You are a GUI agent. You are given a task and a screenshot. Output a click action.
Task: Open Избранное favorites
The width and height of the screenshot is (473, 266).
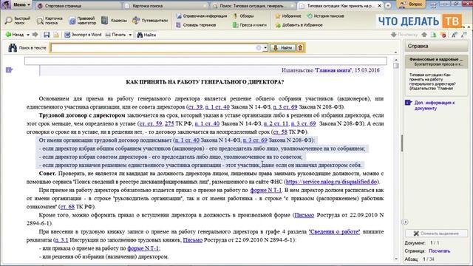(x=288, y=16)
